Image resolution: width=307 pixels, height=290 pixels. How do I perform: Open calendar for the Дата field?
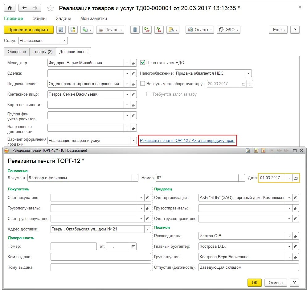click(x=296, y=178)
